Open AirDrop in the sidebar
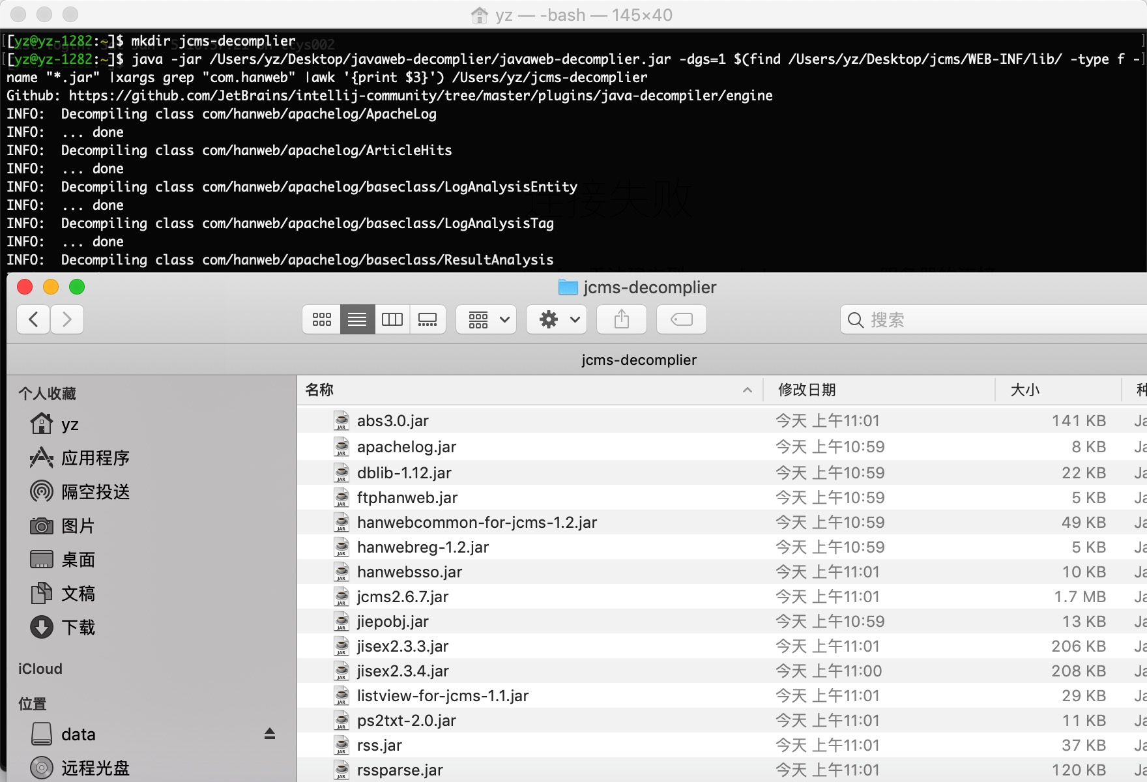1147x782 pixels. point(94,492)
